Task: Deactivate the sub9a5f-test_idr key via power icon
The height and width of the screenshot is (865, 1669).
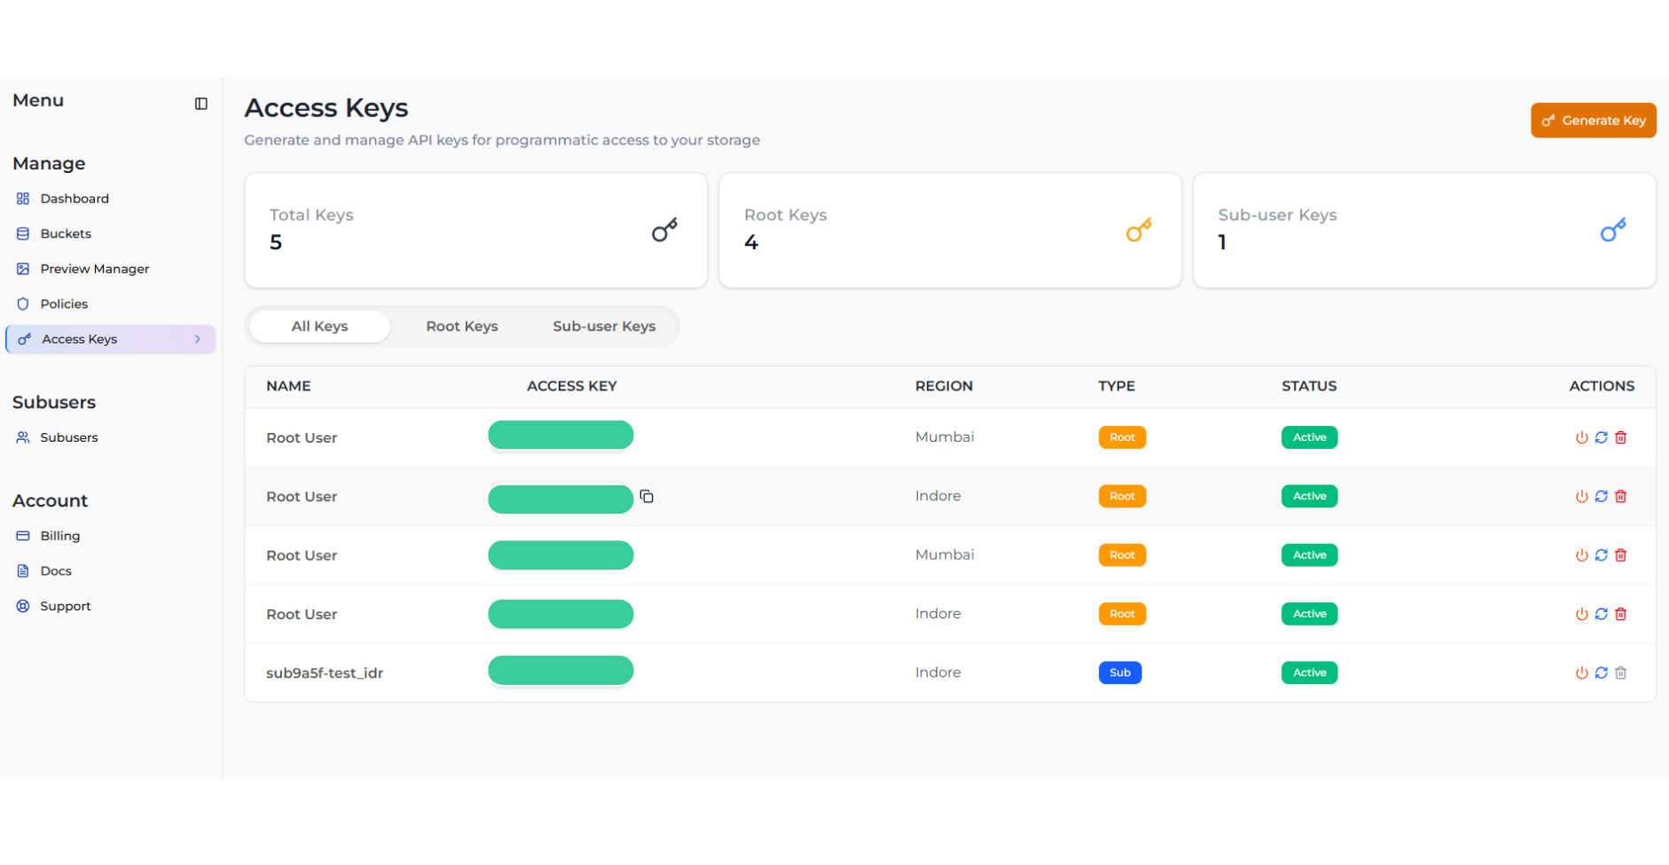Action: pyautogui.click(x=1581, y=672)
